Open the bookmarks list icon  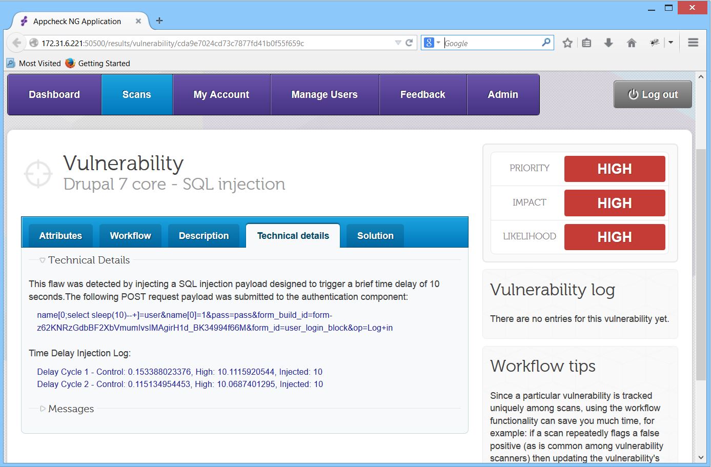[587, 43]
